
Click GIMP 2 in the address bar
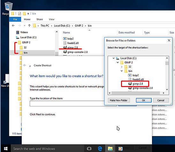coord(79,25)
